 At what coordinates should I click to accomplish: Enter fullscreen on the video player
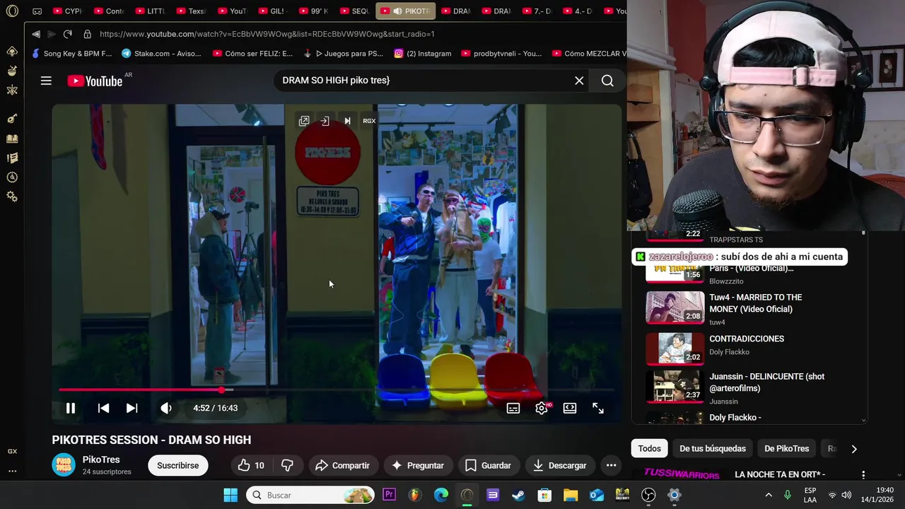point(598,408)
